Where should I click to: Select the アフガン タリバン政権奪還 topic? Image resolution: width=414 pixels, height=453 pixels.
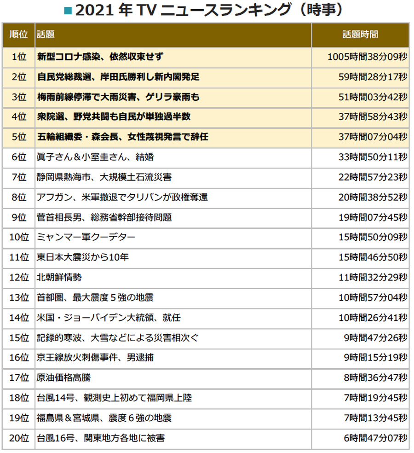[122, 197]
